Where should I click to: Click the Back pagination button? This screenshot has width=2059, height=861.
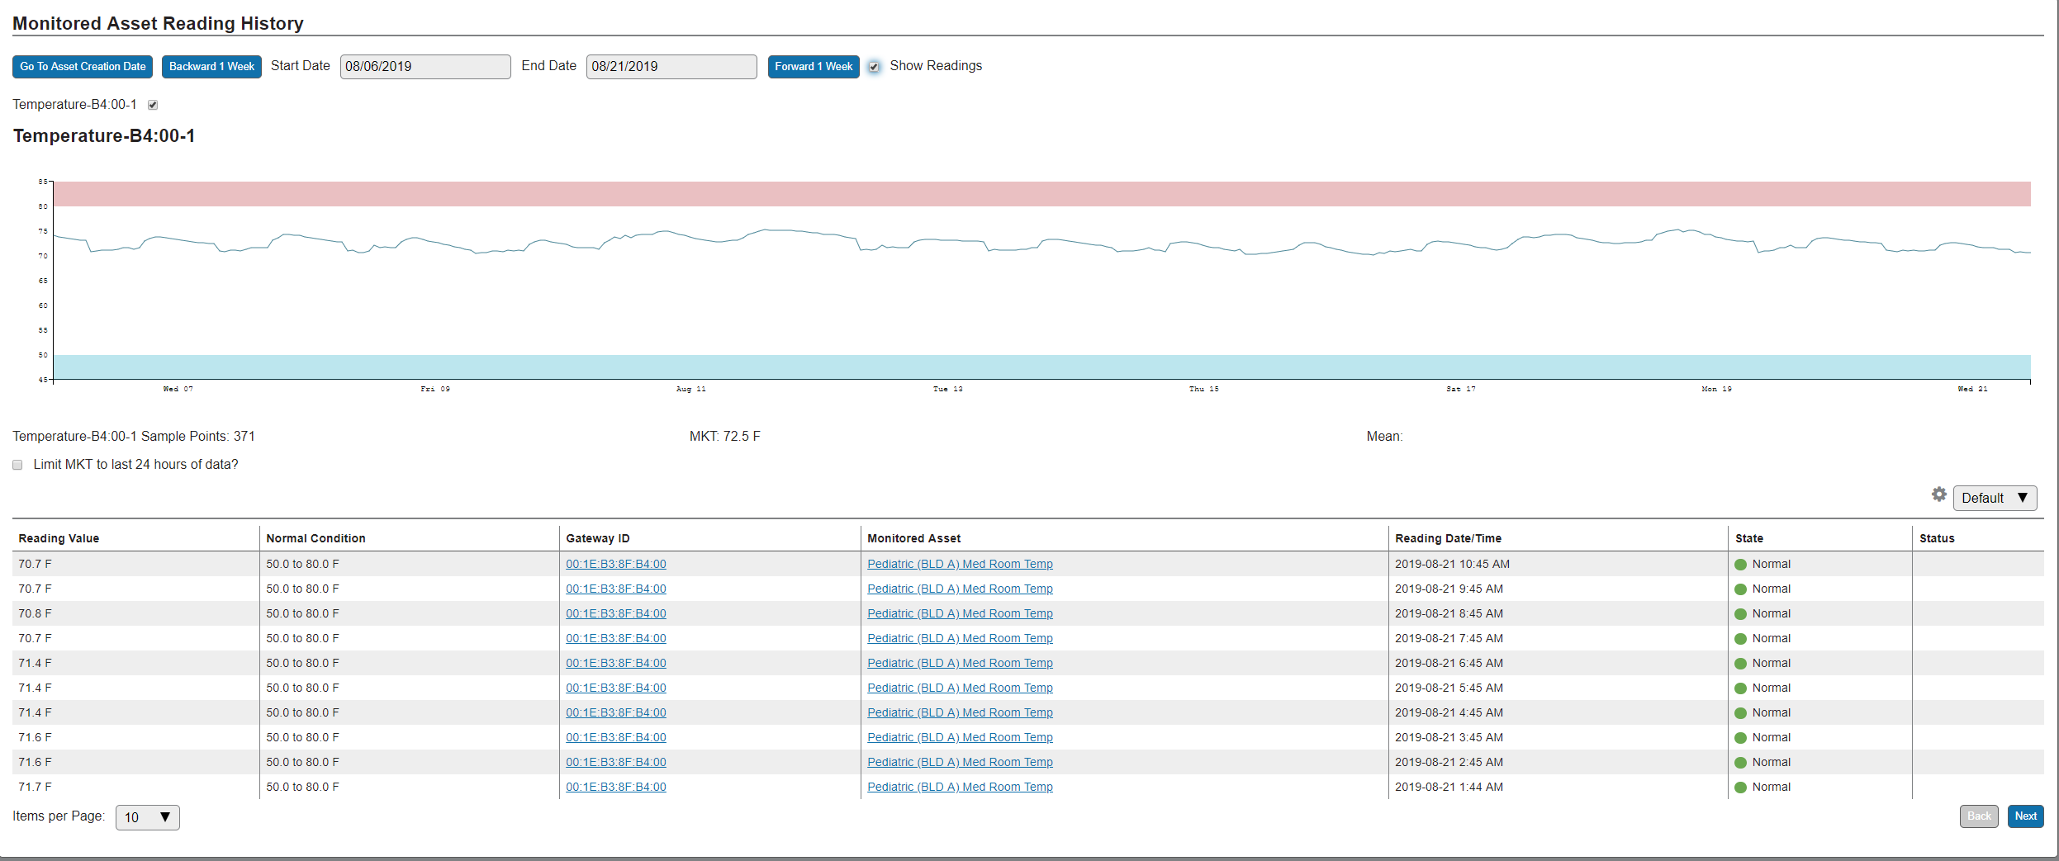[1979, 816]
